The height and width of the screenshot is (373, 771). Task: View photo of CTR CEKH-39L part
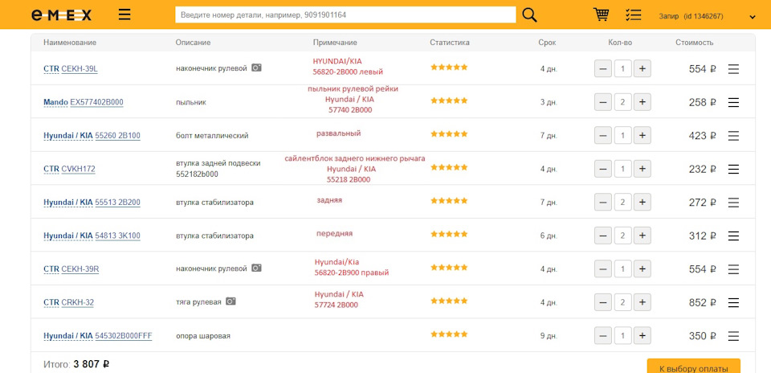256,68
